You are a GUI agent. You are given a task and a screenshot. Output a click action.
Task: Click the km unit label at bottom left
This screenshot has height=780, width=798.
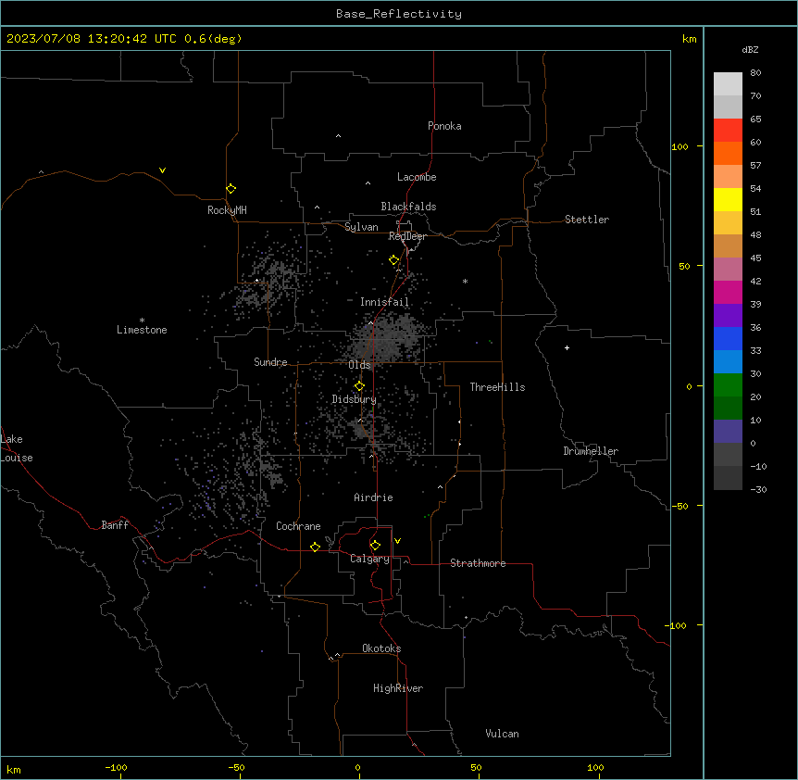point(14,770)
